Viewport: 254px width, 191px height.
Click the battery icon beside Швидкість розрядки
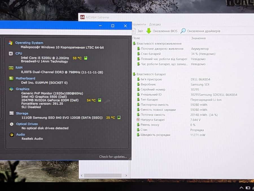[138, 135]
